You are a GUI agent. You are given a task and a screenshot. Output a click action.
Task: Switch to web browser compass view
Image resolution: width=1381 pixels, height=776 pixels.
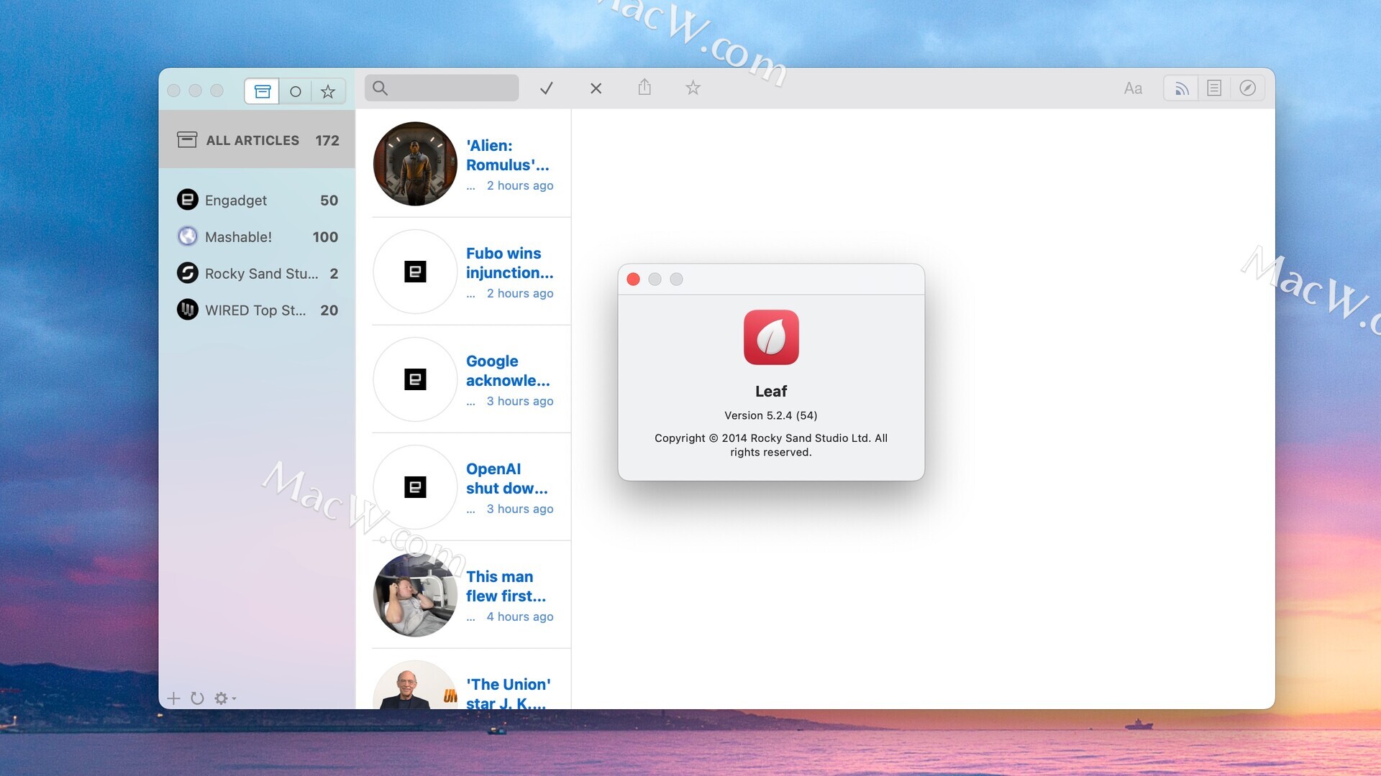coord(1247,88)
